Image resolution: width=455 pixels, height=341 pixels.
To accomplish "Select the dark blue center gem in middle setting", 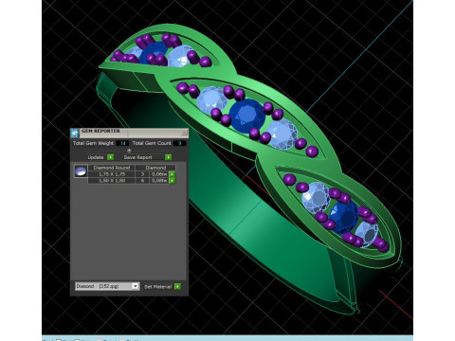I will (x=247, y=116).
